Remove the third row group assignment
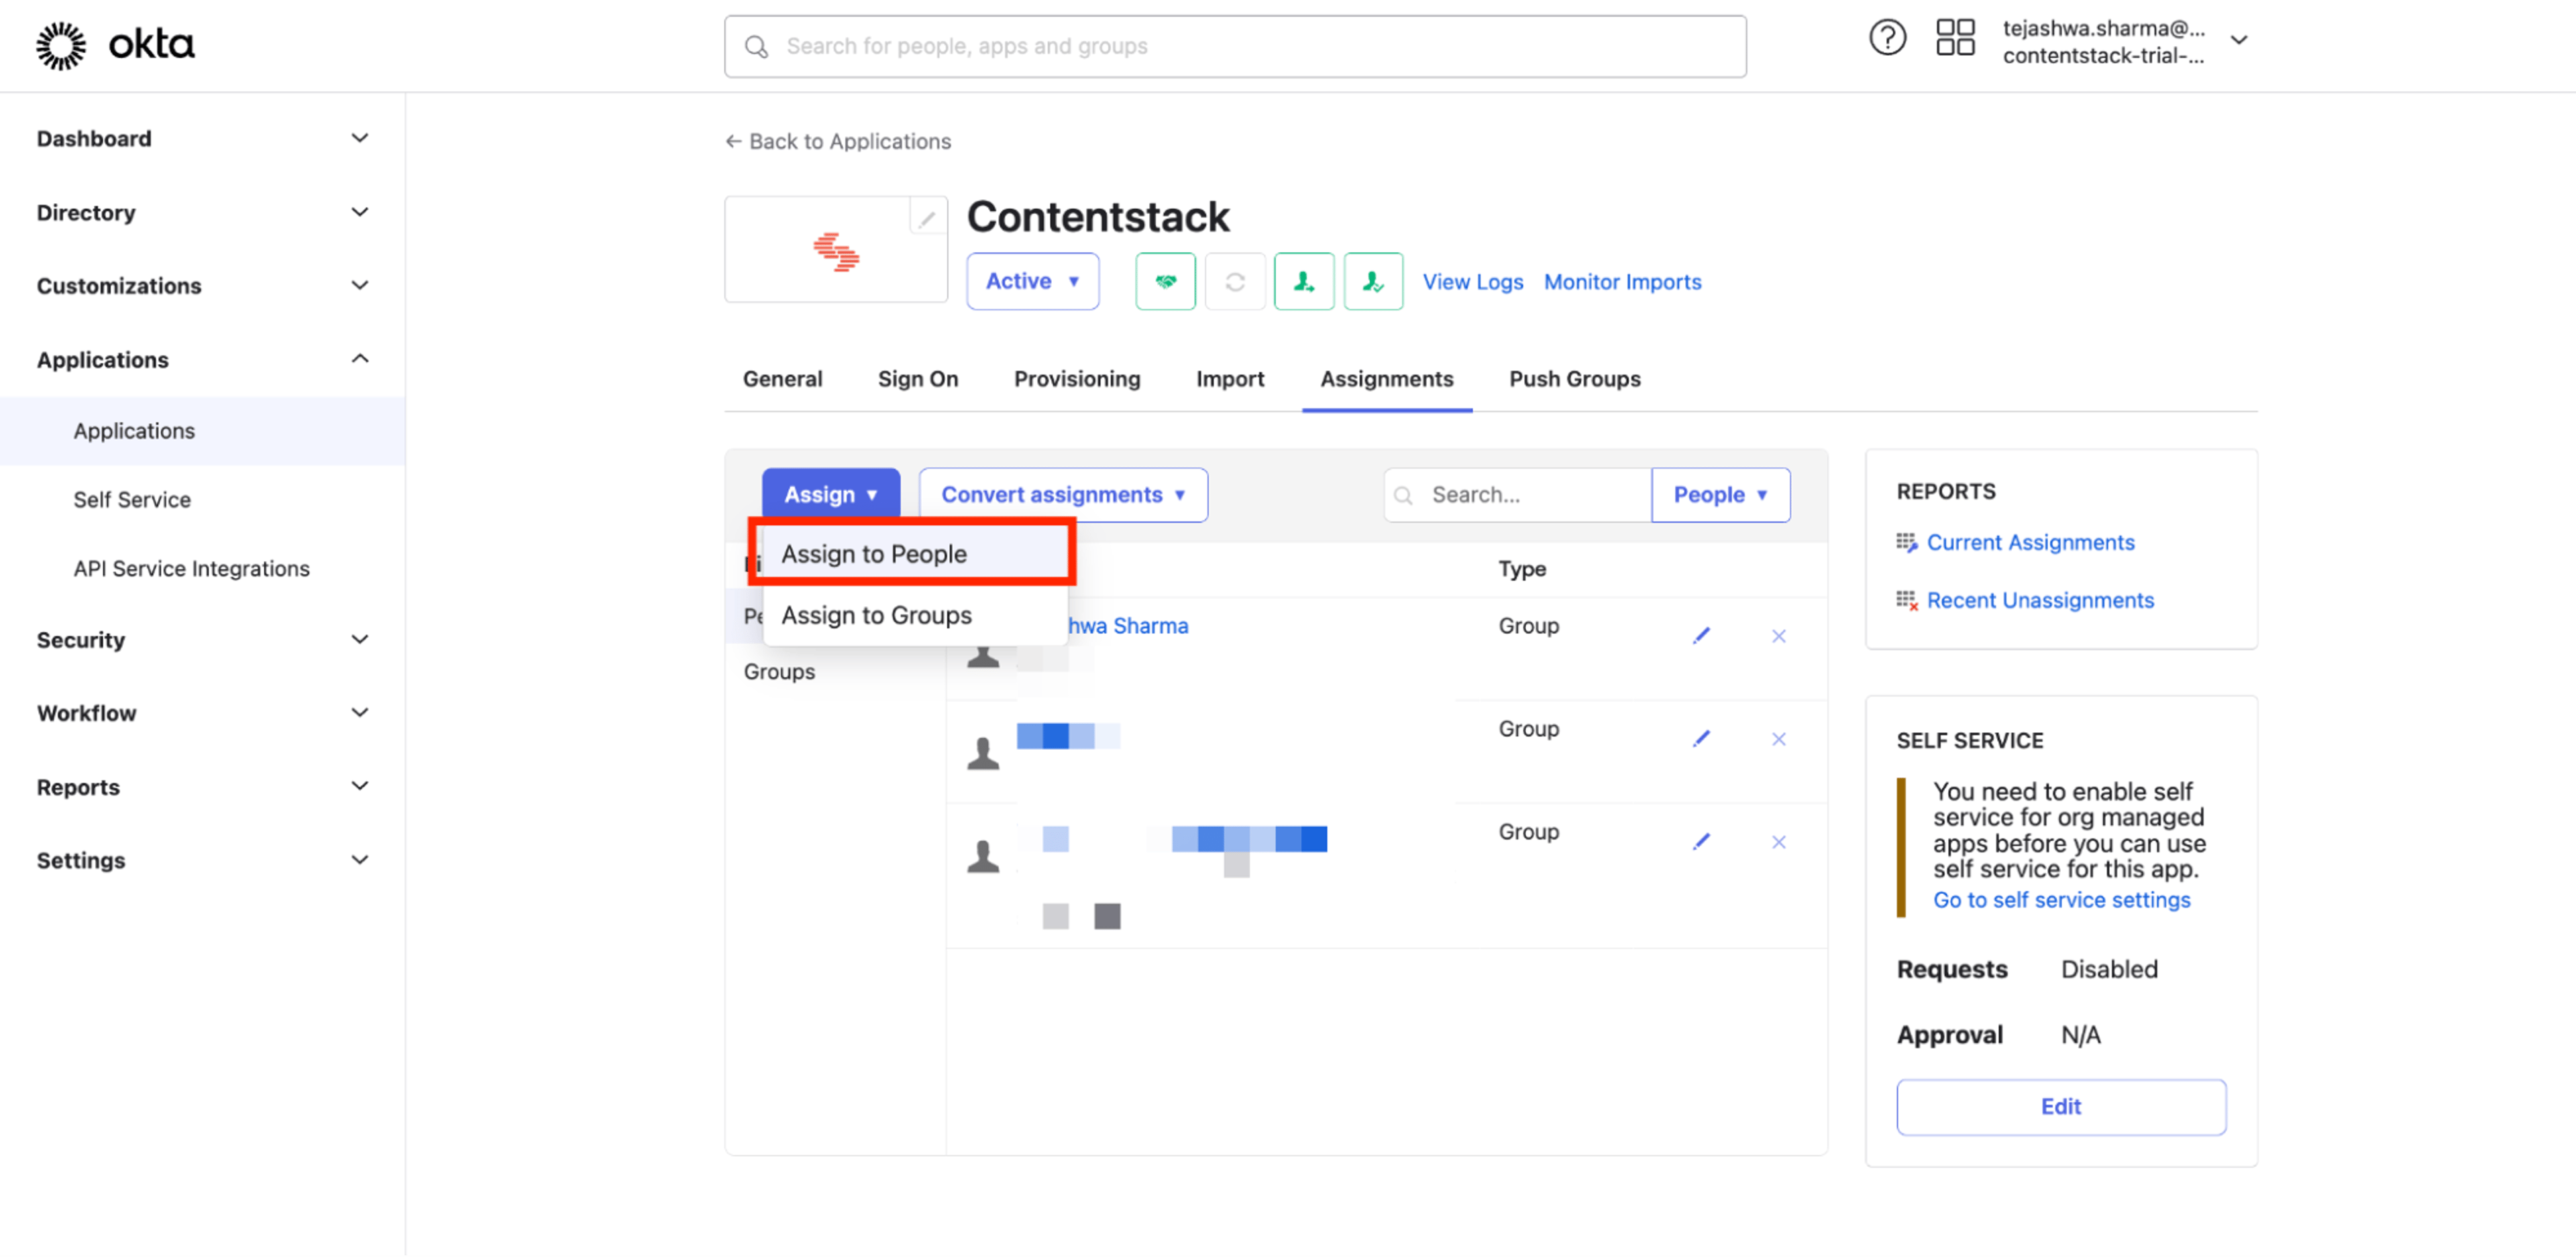This screenshot has width=2576, height=1258. click(1779, 842)
